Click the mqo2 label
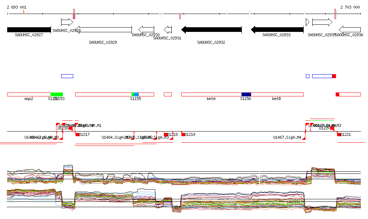Image resolution: width=368 pixels, height=219 pixels. pos(29,99)
